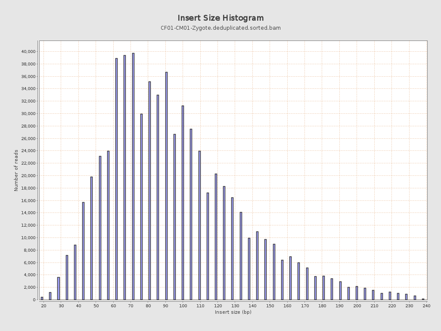The image size is (441, 331).
Task: Click the histogram bar near 143 bp
Action: coord(258,265)
